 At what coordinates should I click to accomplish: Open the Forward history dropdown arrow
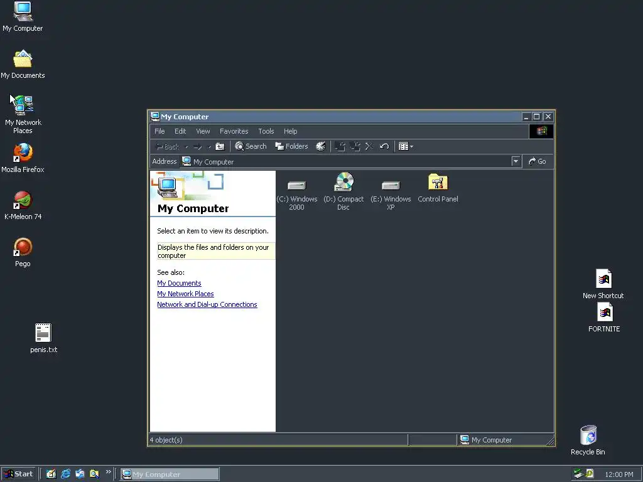pyautogui.click(x=208, y=147)
